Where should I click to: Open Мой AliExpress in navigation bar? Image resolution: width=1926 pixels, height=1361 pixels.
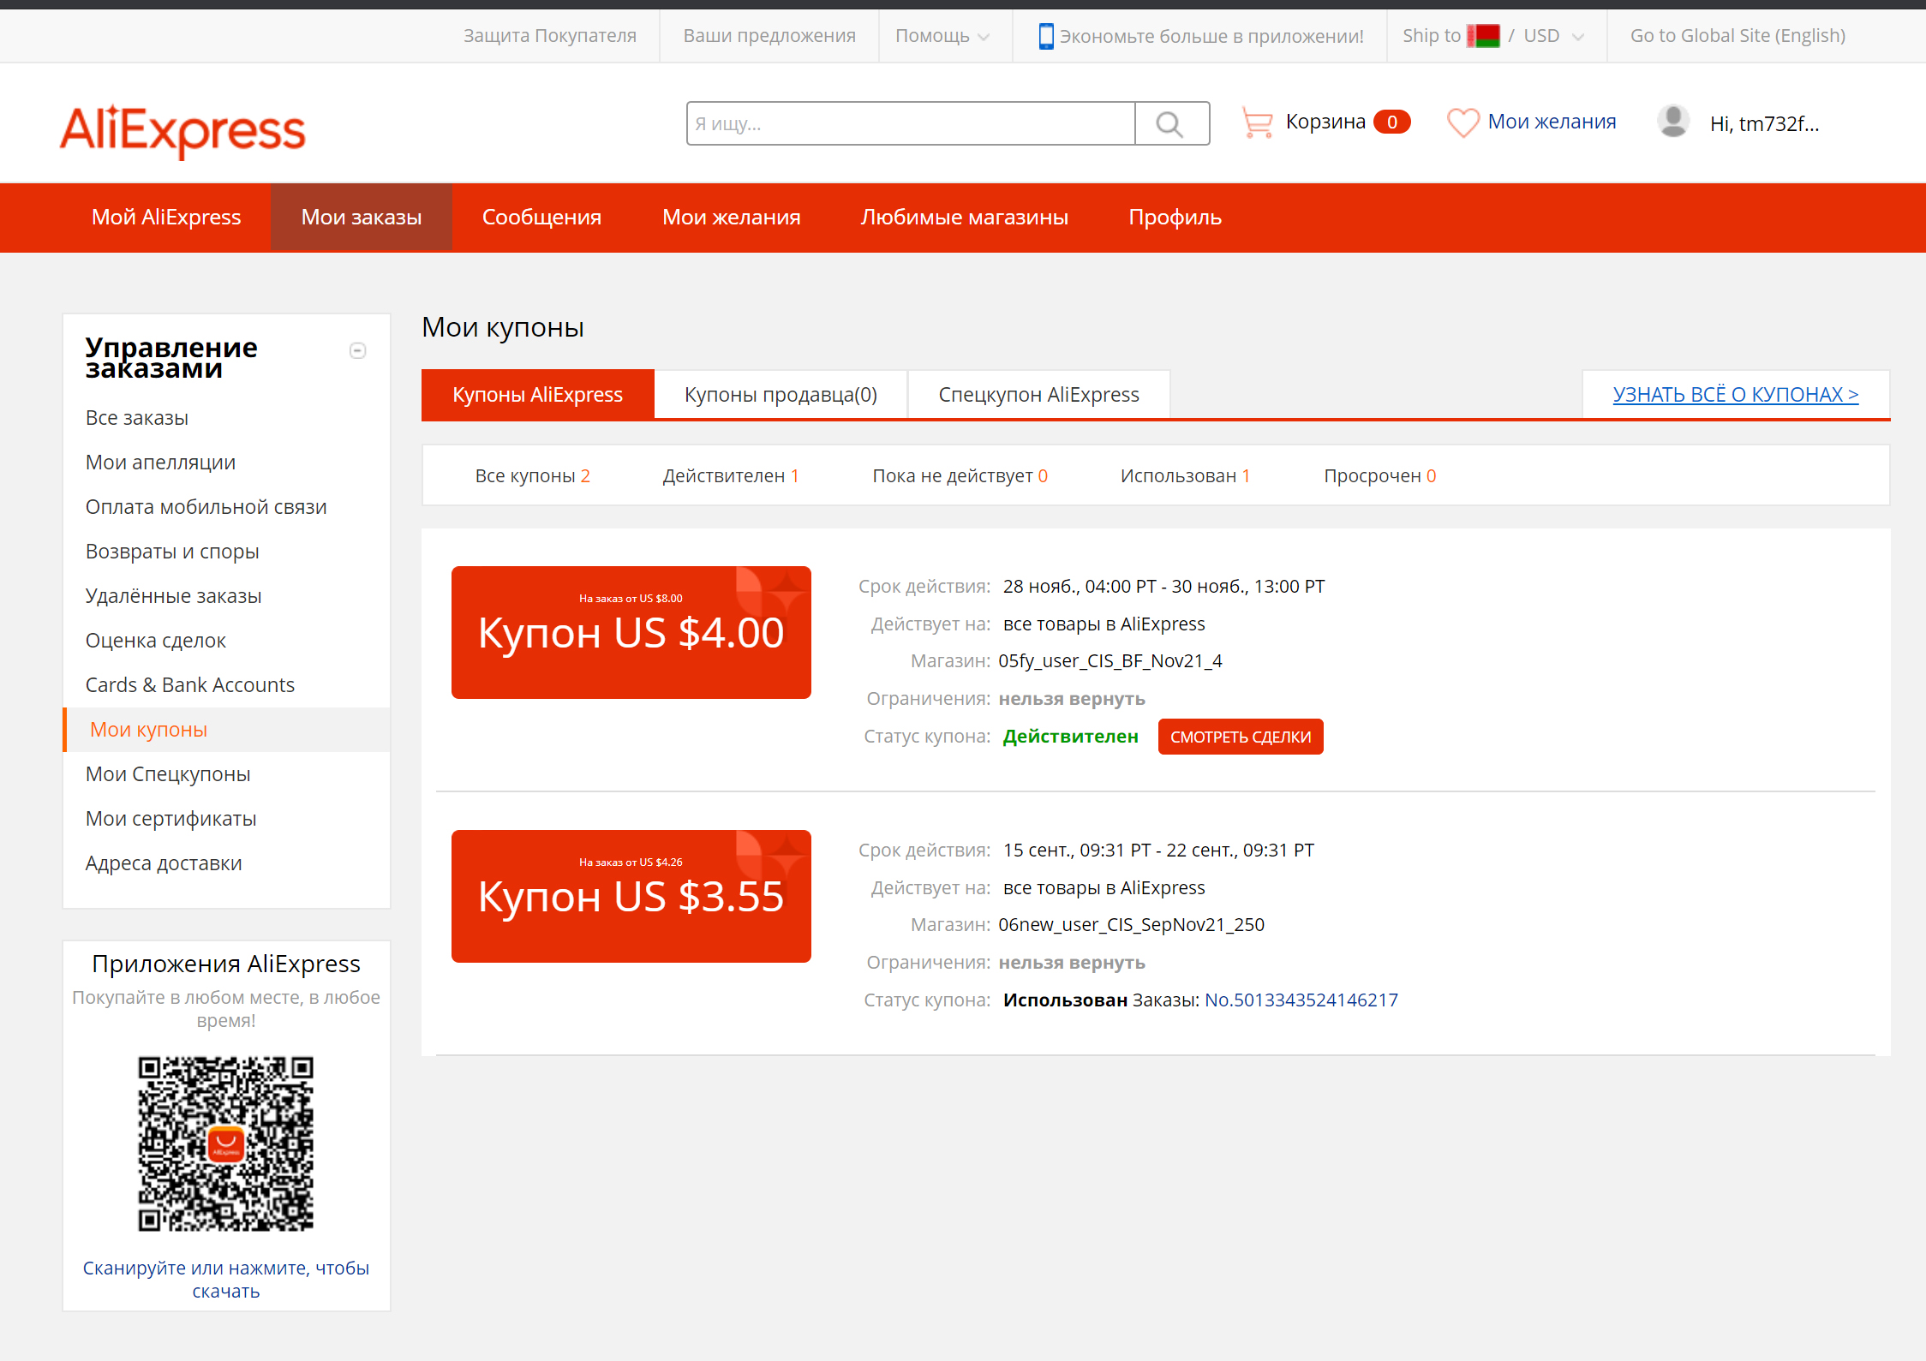166,217
